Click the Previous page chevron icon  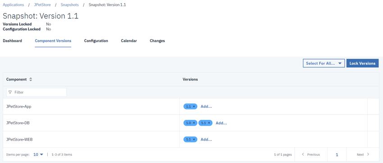click(x=303, y=154)
